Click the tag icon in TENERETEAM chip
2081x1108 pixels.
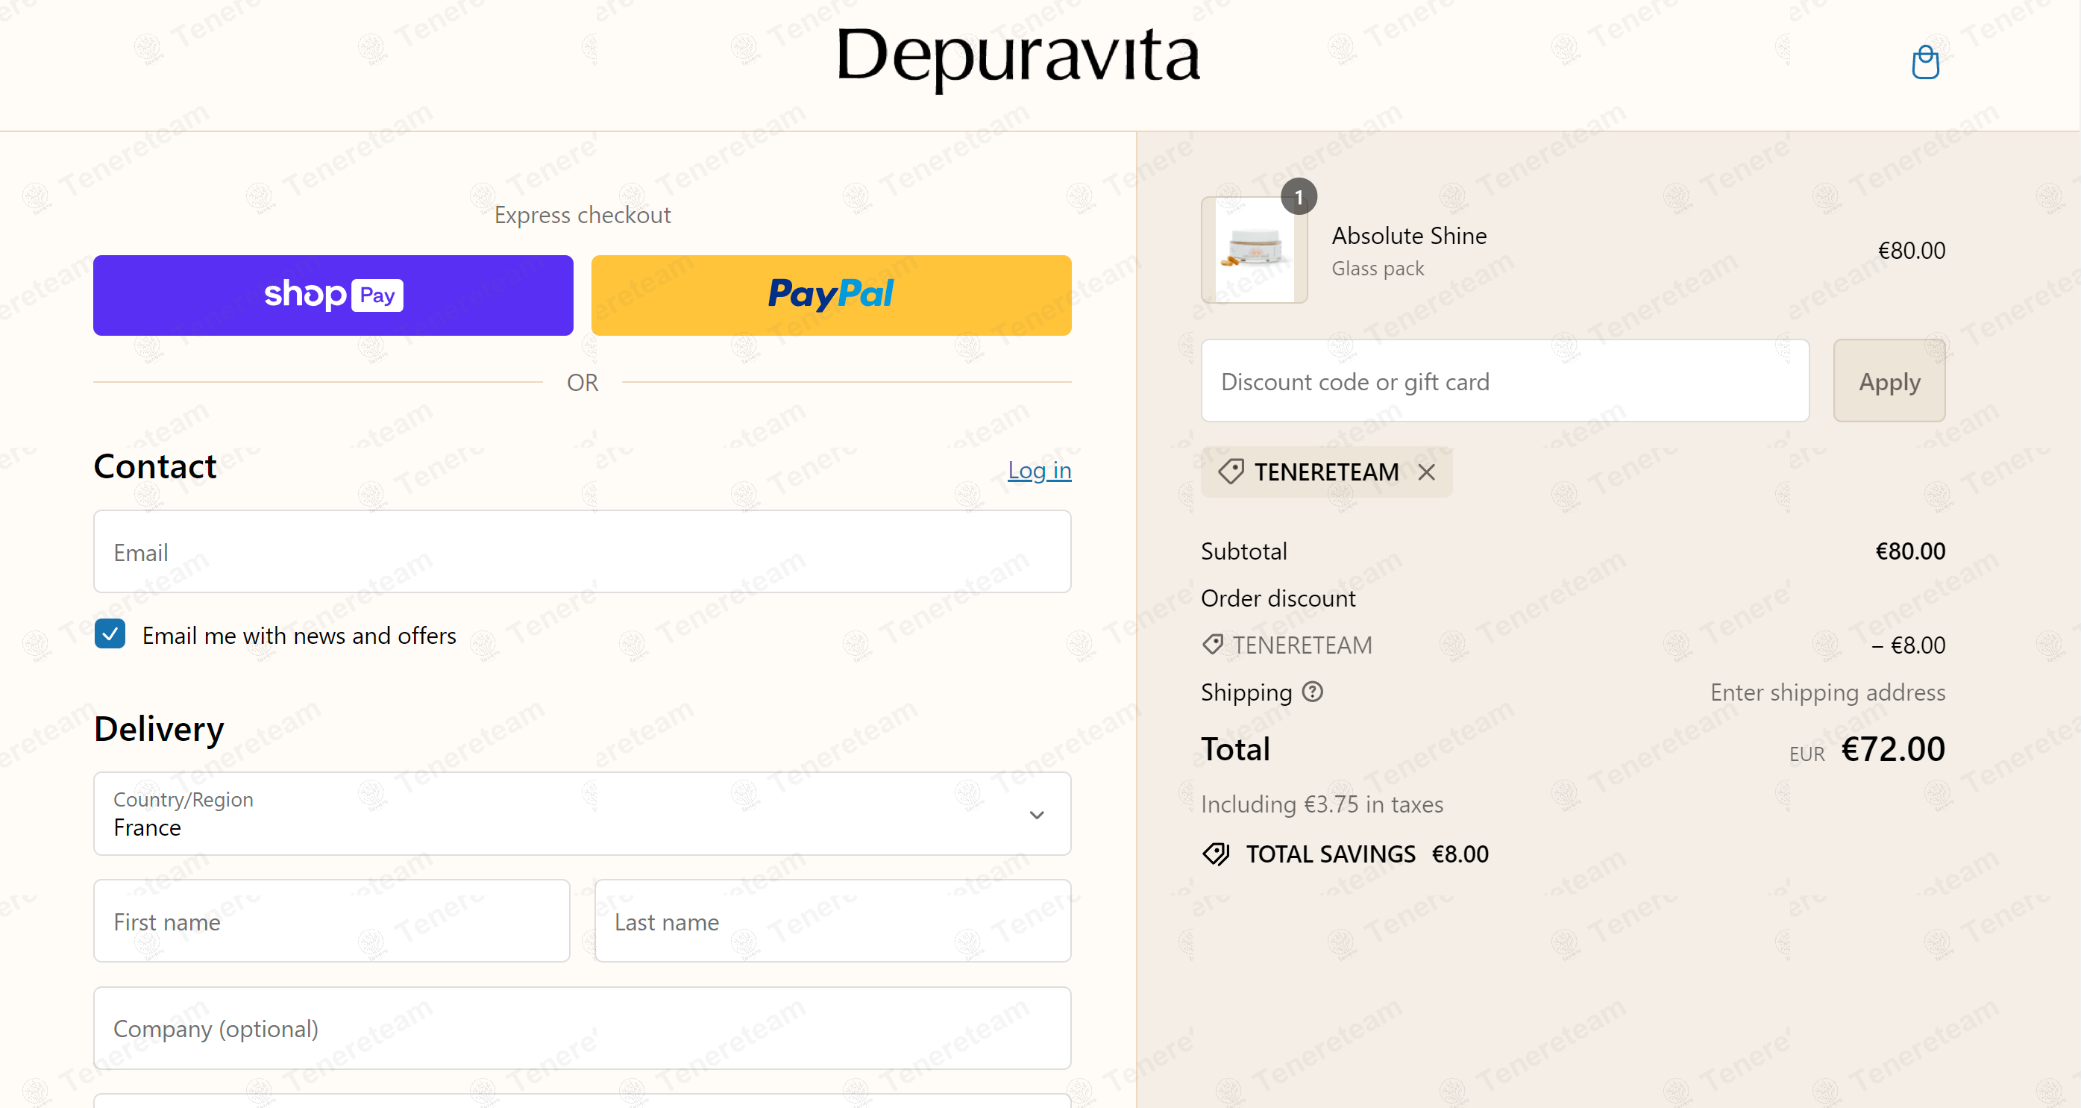pos(1231,471)
